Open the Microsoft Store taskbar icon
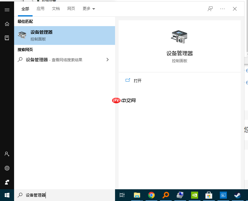248x201 pixels. (x=209, y=195)
